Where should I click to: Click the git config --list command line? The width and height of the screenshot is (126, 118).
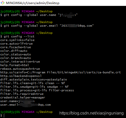[17, 36]
